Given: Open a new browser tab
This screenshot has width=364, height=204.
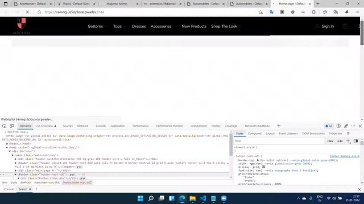Looking at the screenshot, I should click(318, 4).
